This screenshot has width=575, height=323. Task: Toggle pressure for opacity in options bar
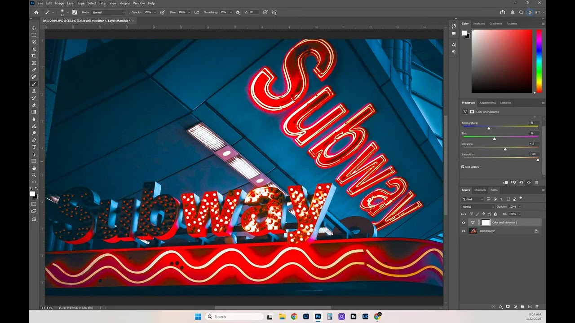pos(162,12)
